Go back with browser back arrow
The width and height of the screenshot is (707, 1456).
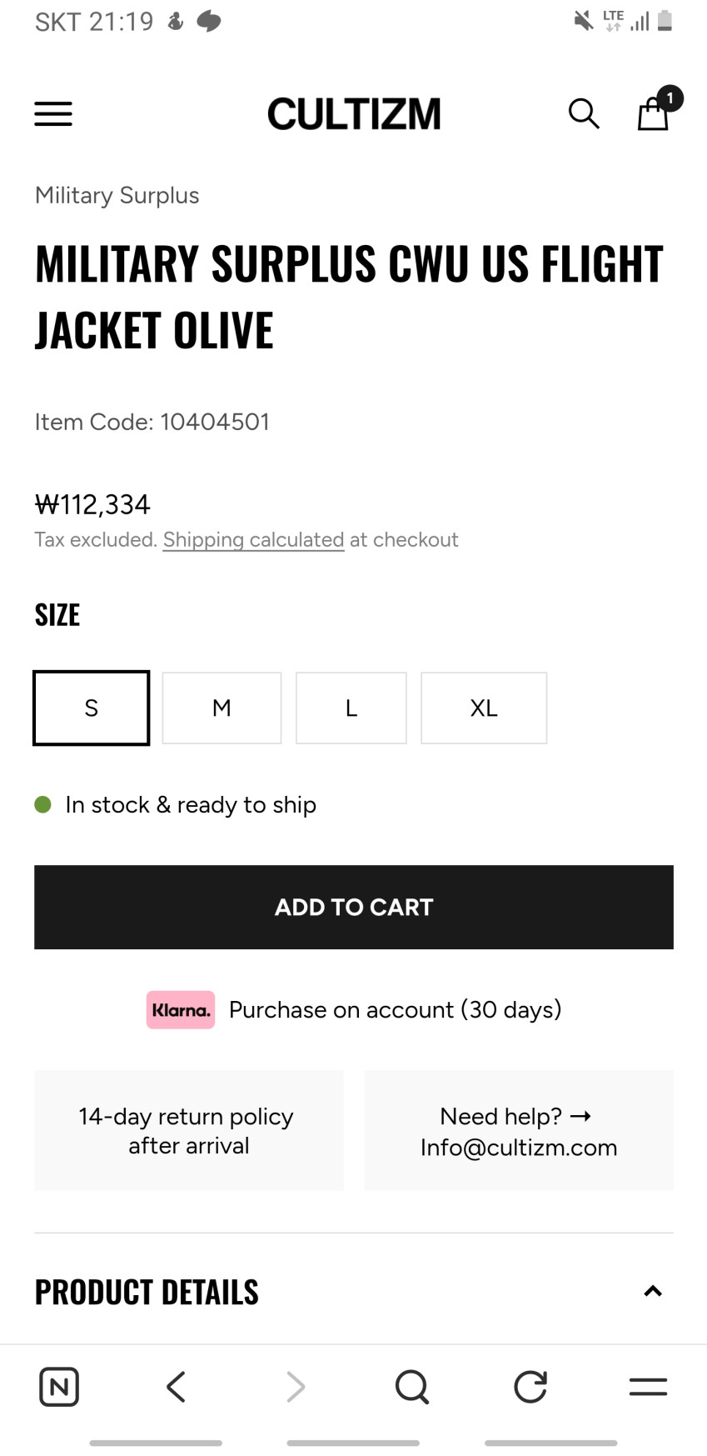coord(176,1387)
